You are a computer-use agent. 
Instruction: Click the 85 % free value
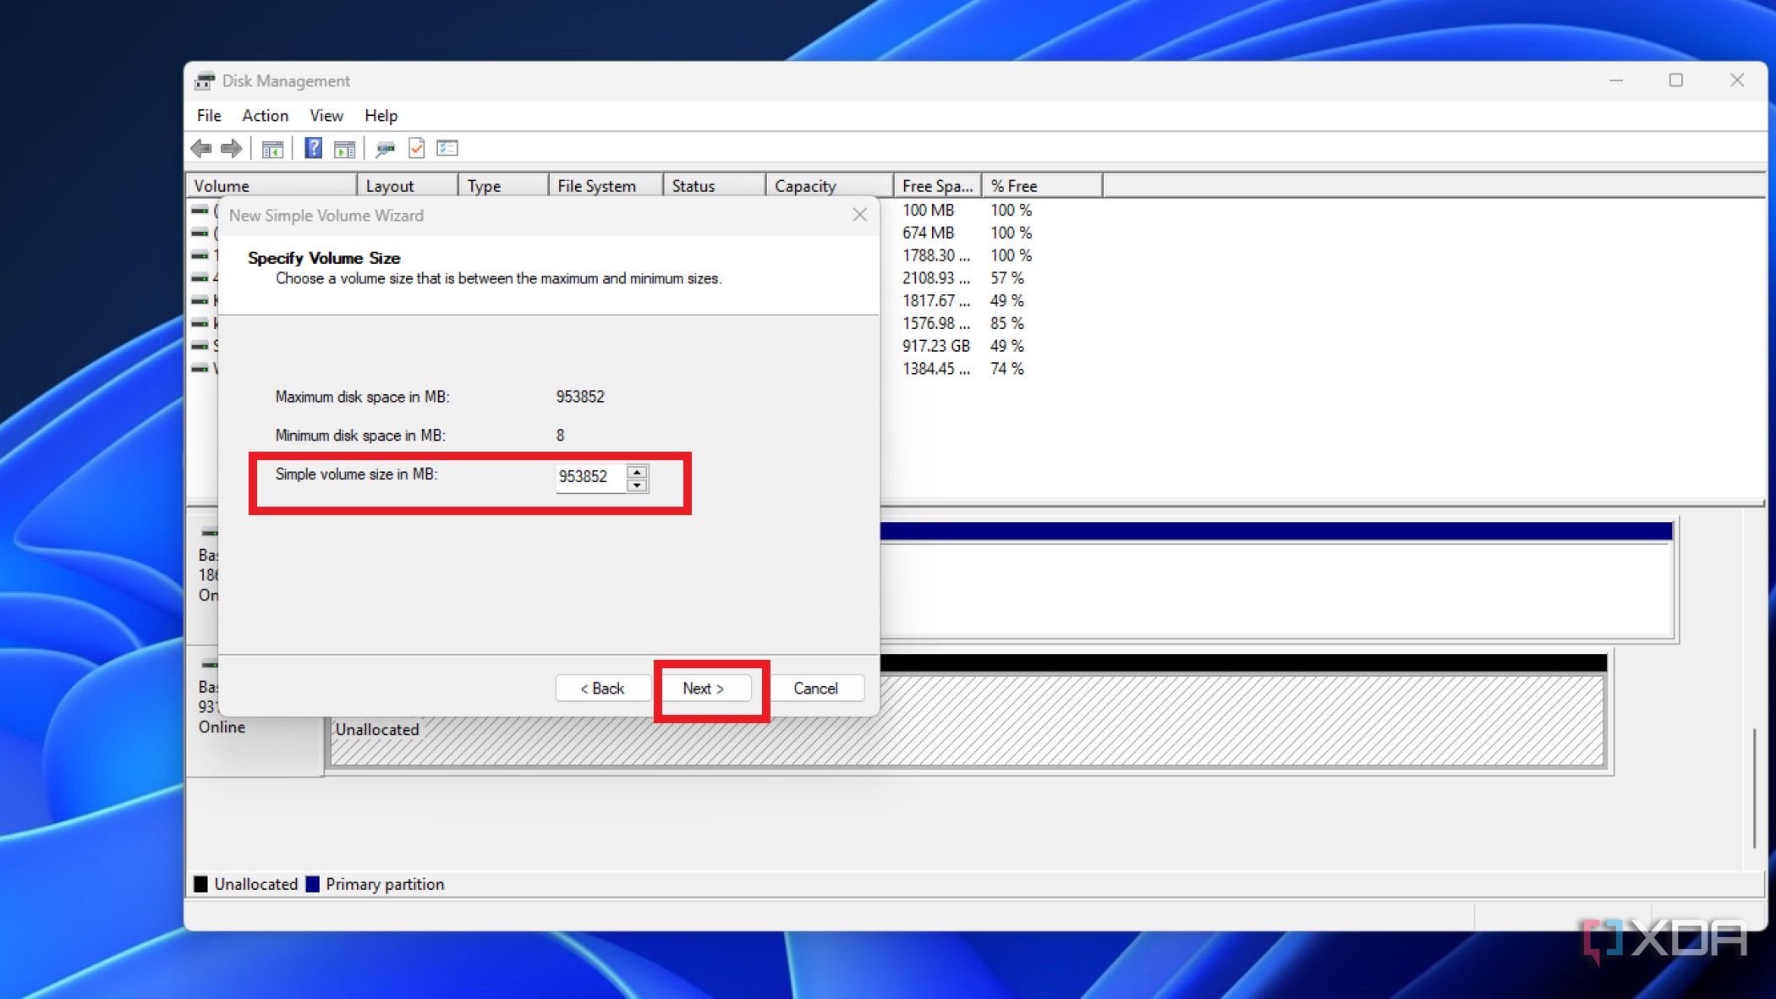[1006, 323]
